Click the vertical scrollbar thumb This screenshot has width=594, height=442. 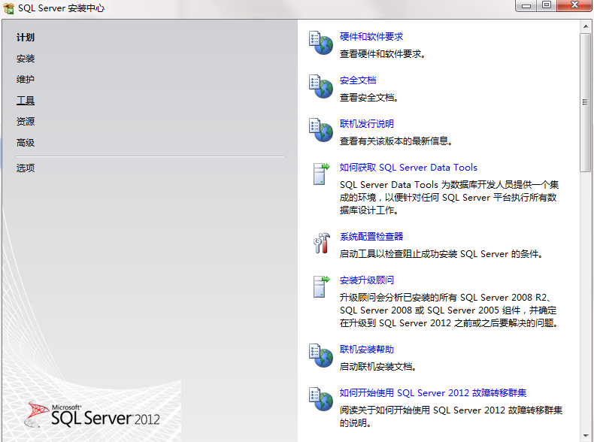click(x=585, y=102)
